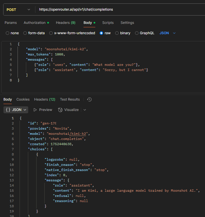Image resolution: width=205 pixels, height=217 pixels.
Task: Open the Scripts tab
Action: [108, 23]
